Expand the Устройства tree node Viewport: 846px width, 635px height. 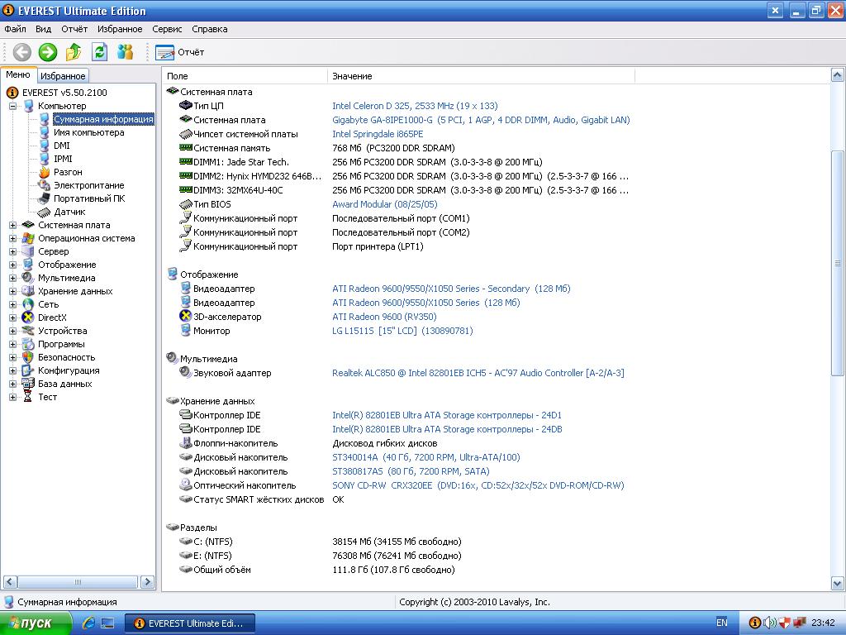(x=12, y=331)
